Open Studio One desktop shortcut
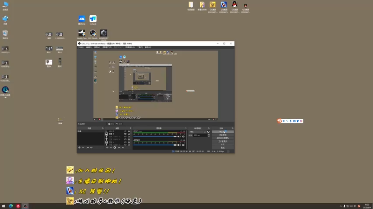 point(82,34)
